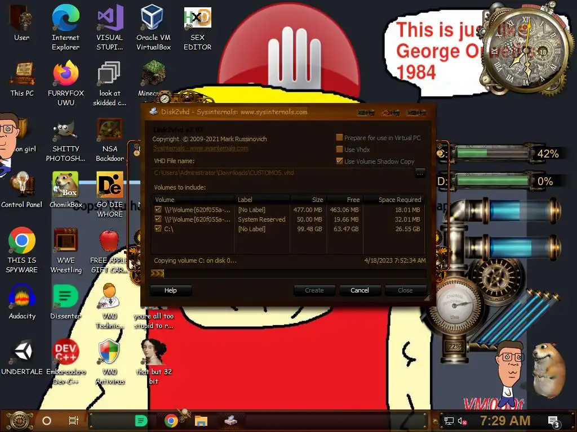Open 'that but 32 bit' portrait icon
This screenshot has width=577, height=432.
coord(154,362)
